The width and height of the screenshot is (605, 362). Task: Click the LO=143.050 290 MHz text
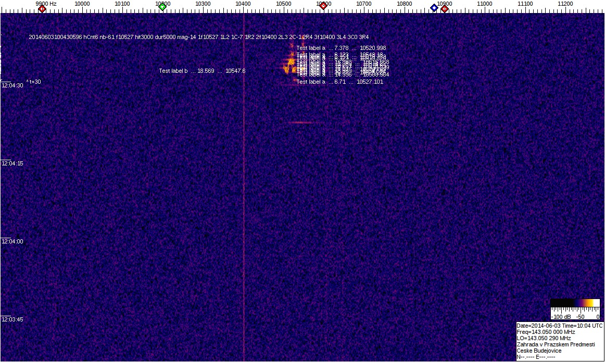point(544,338)
